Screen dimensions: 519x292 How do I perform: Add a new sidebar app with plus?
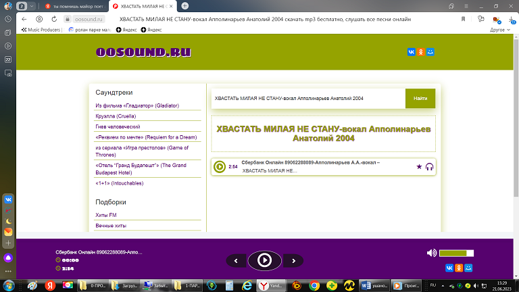[8, 243]
